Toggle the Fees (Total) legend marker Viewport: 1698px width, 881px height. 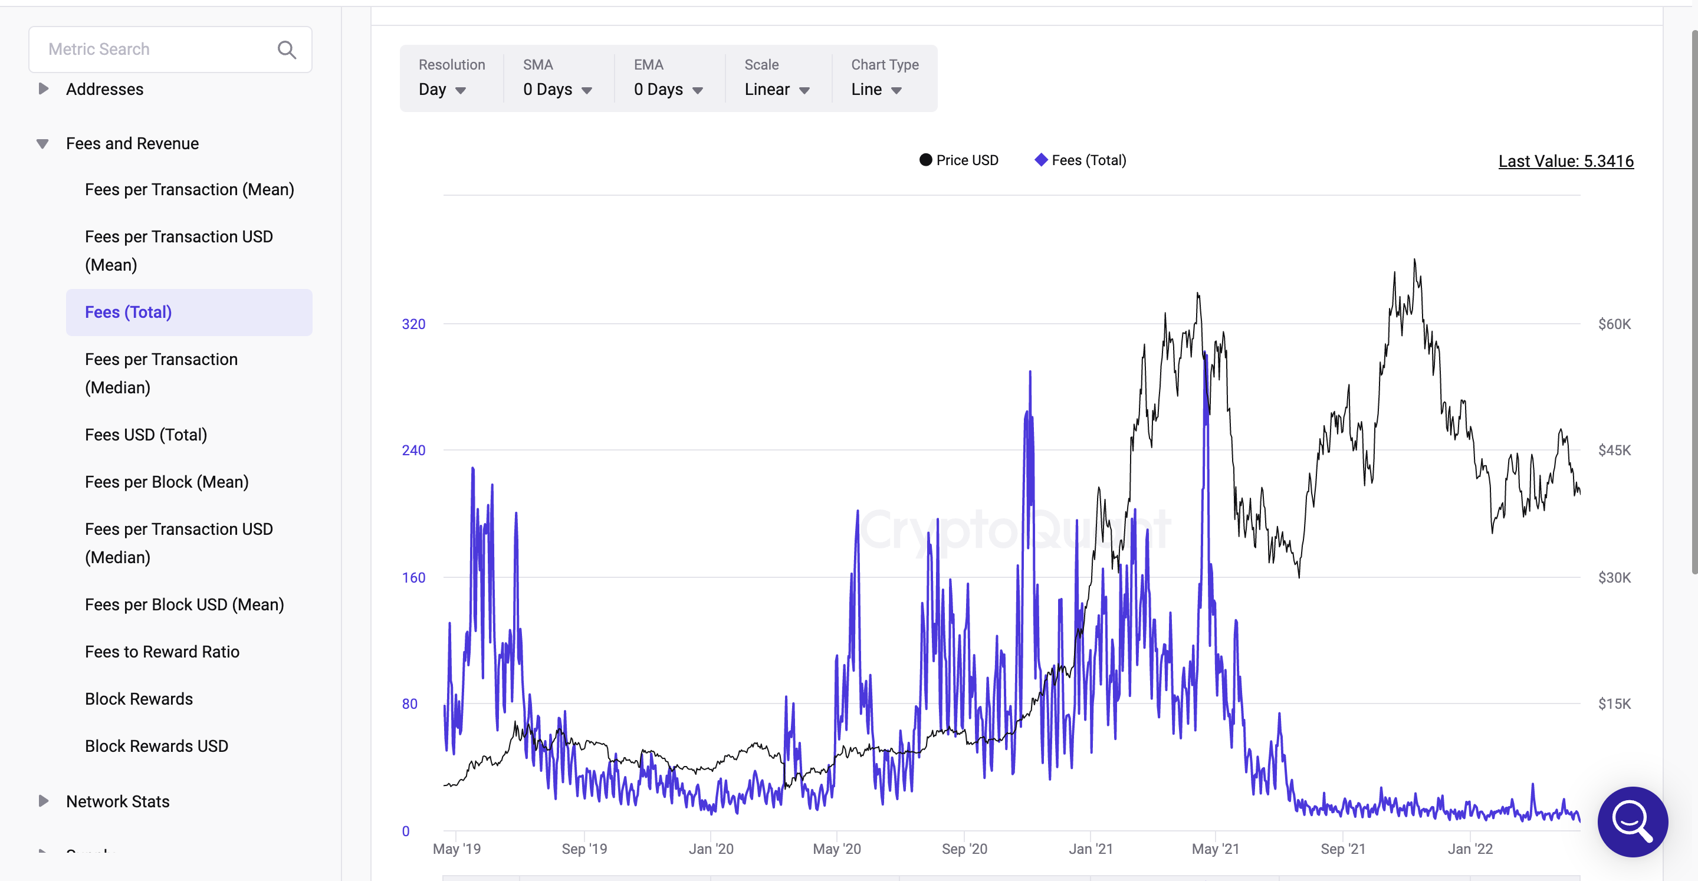1041,160
